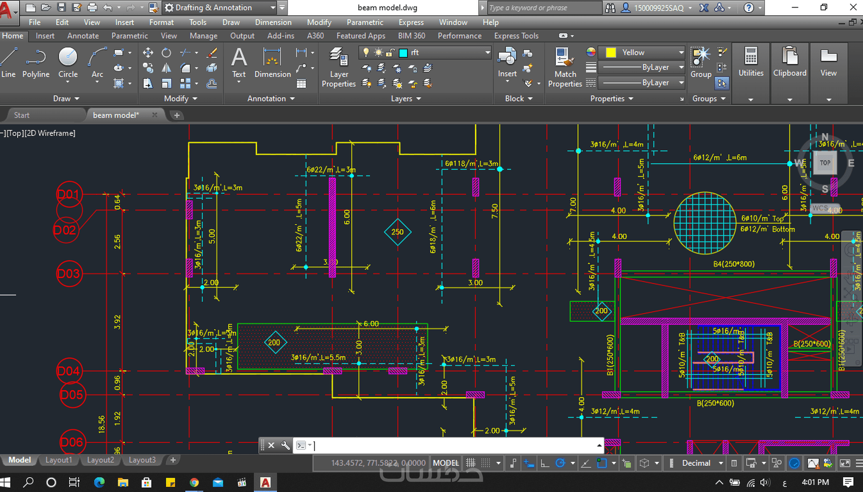Expand the Modify panel

coord(180,98)
